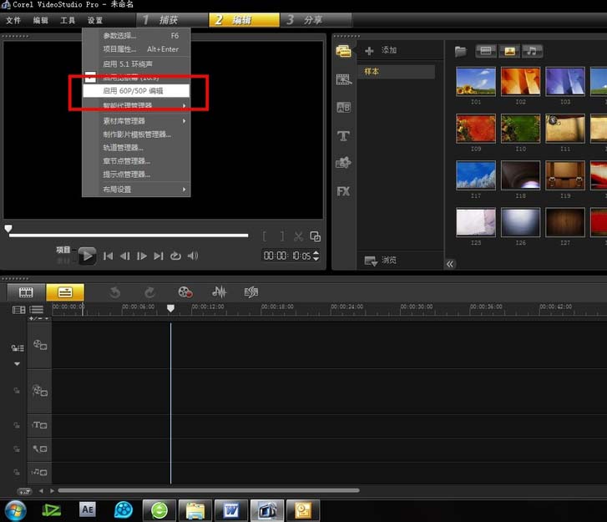This screenshot has width=607, height=522.
Task: Switch to the Capture step tab
Action: point(172,20)
